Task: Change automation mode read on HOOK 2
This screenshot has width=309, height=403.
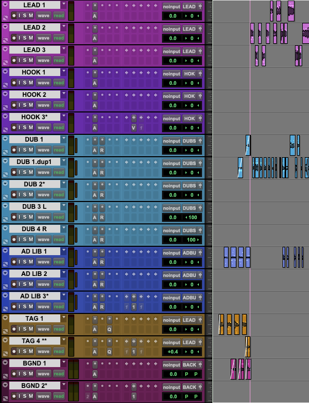Action: [59, 105]
